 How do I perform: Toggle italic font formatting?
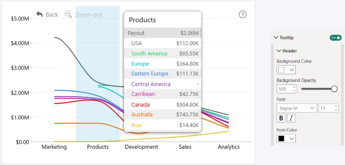coord(291,118)
